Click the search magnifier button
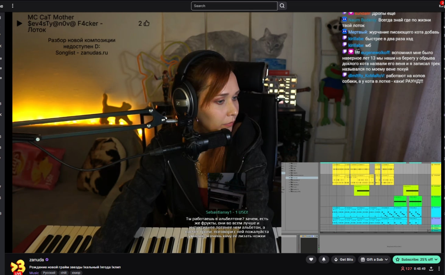This screenshot has width=445, height=275. 282,6
